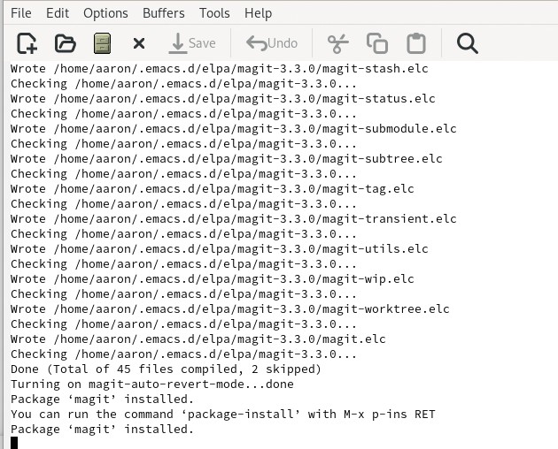Close the current buffer with the X icon

click(x=139, y=43)
